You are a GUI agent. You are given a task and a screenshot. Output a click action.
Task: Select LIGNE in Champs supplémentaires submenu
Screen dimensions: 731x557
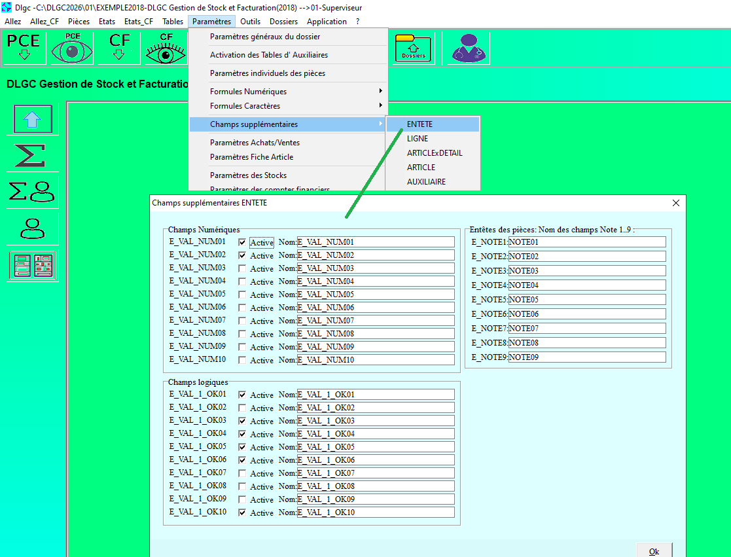point(418,139)
